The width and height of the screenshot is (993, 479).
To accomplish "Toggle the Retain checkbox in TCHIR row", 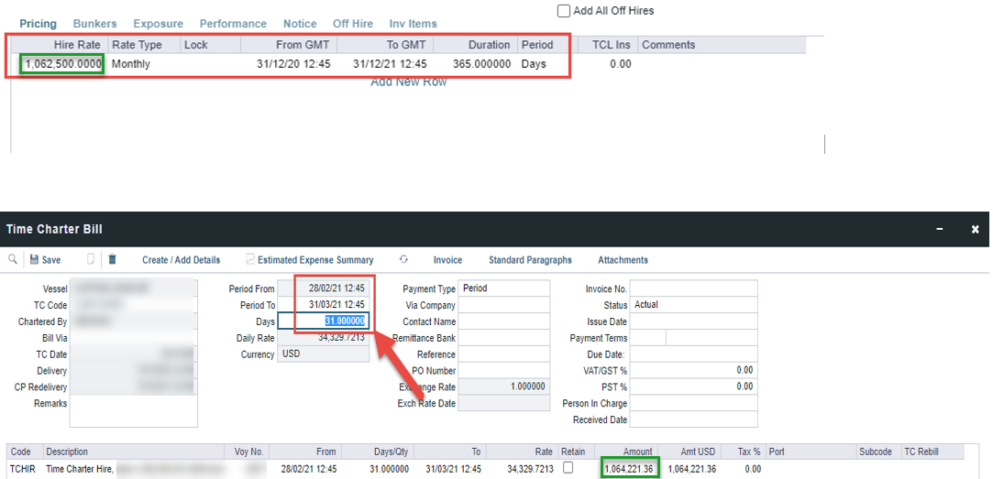I will [x=569, y=468].
